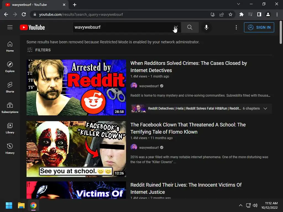Screen dimensions: 283x212
Task: Play the Victims Of thumbnail video
Action: tap(76, 190)
